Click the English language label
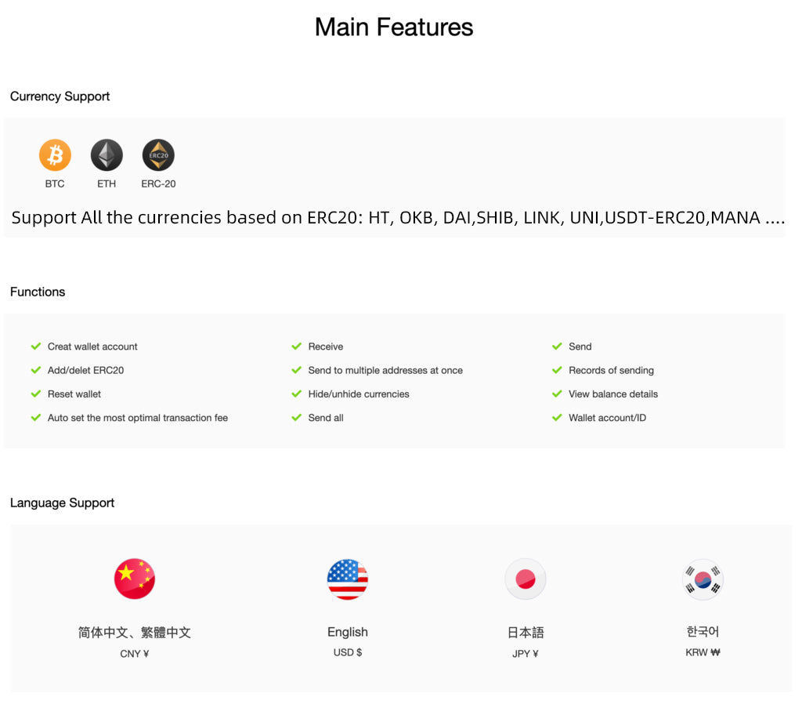Viewport: 802px width, 704px height. pyautogui.click(x=348, y=632)
